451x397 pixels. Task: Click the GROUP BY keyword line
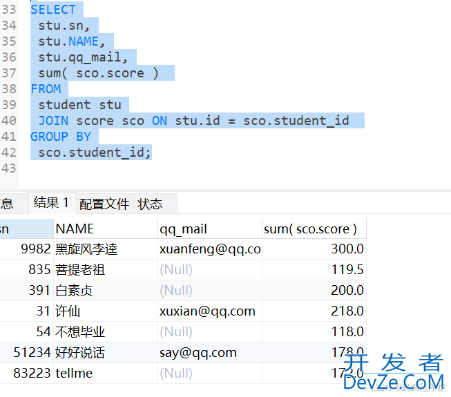coord(61,136)
